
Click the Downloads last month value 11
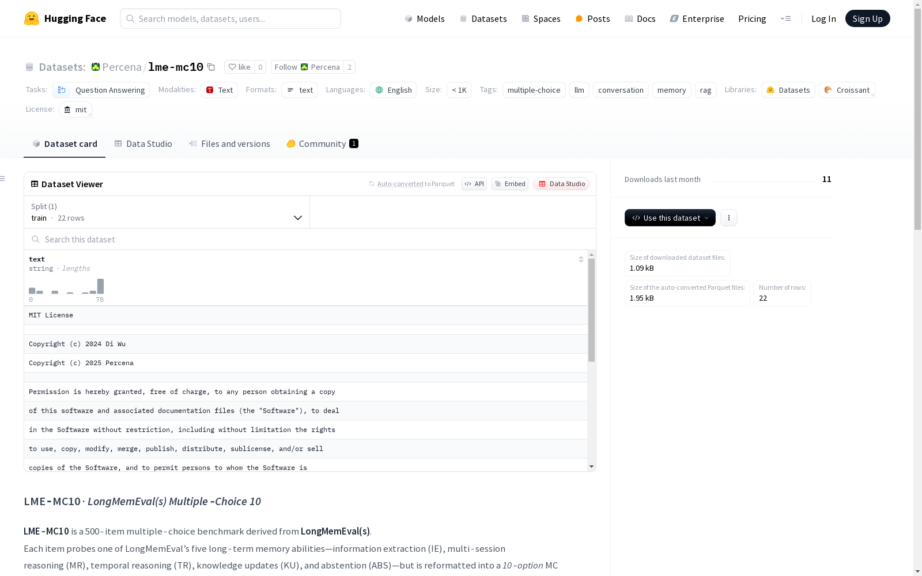click(x=827, y=179)
